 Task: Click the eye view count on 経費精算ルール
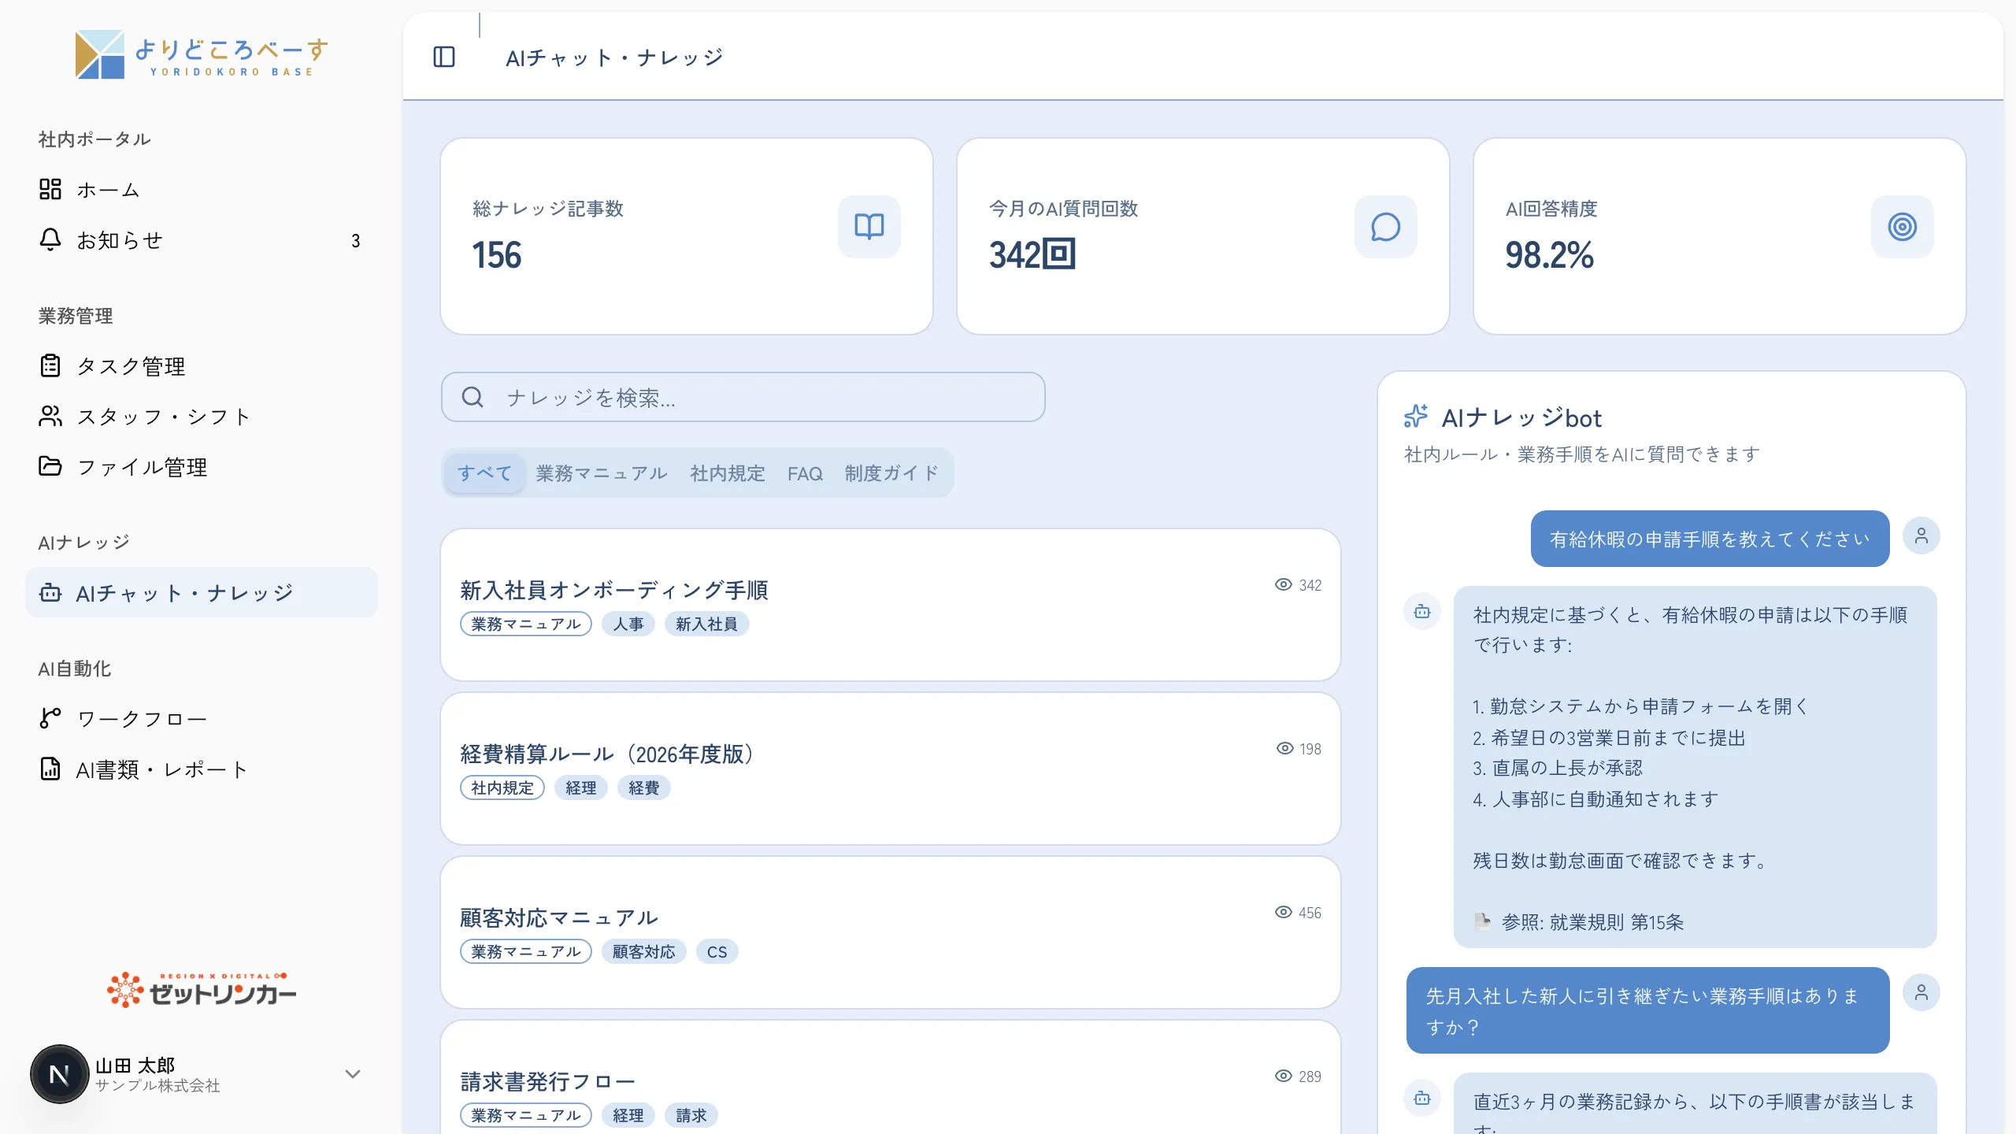point(1299,749)
